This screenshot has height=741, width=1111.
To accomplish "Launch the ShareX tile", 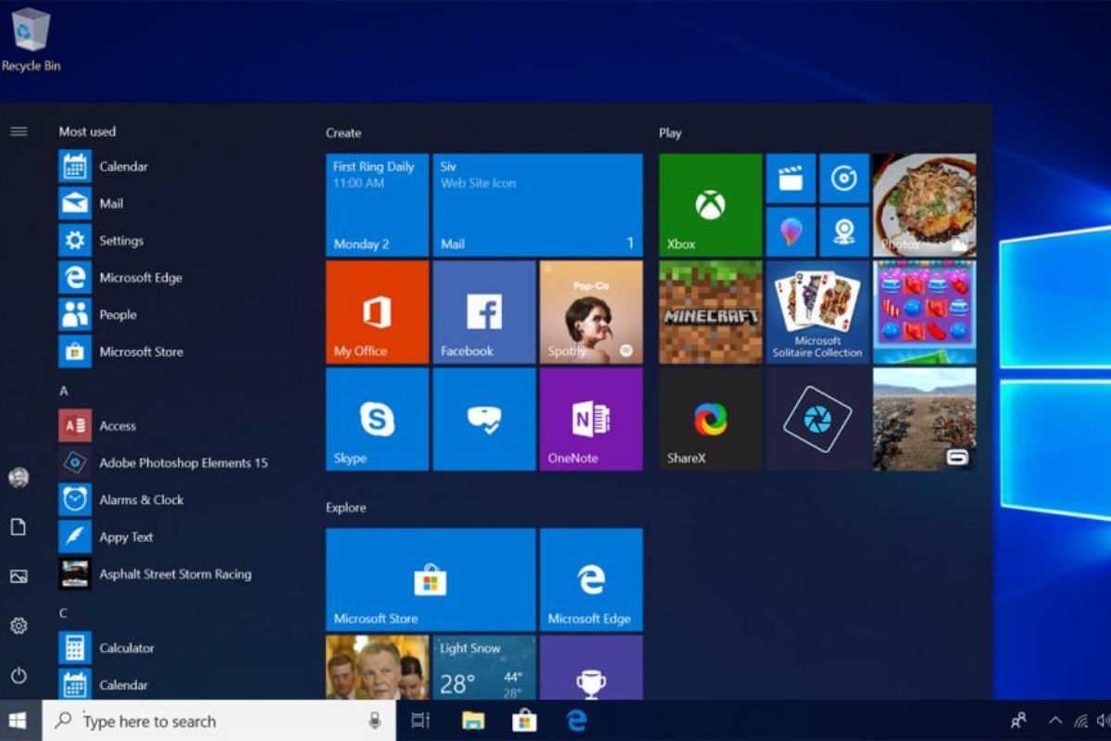I will point(710,420).
